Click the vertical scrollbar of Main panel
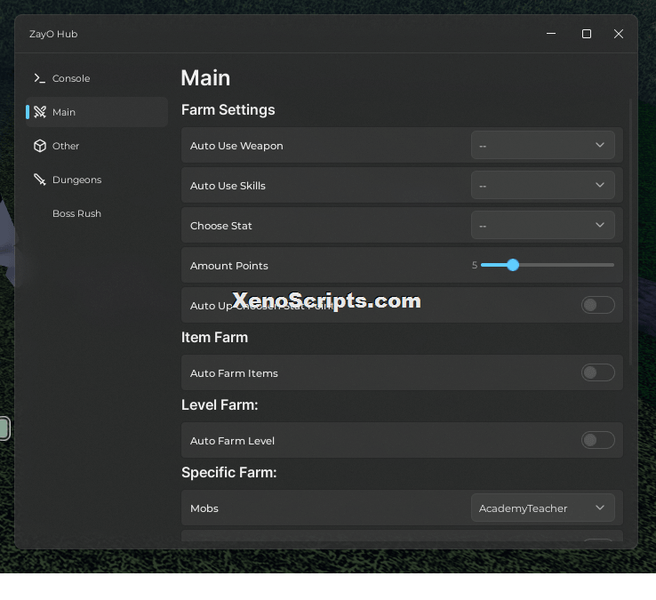Image resolution: width=656 pixels, height=600 pixels. coord(630,232)
